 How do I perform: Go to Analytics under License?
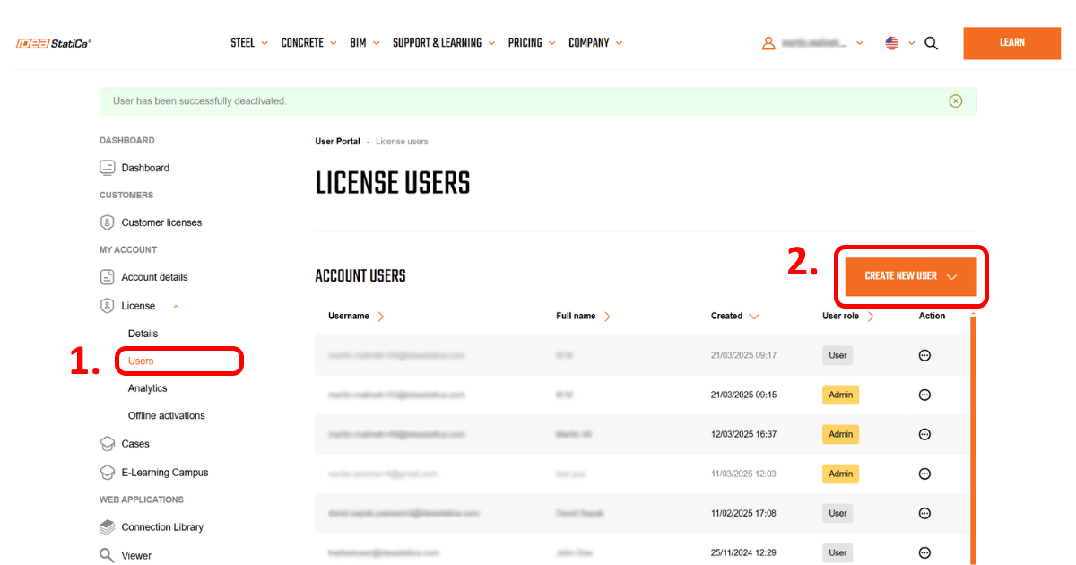(x=148, y=388)
